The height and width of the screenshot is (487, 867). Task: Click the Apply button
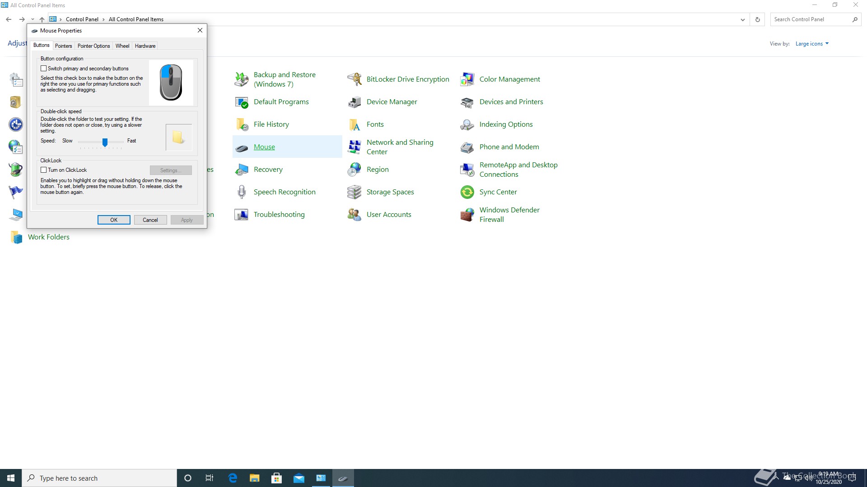click(187, 220)
